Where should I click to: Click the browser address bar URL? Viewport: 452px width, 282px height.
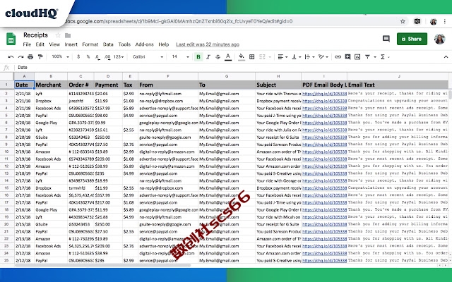(179, 21)
